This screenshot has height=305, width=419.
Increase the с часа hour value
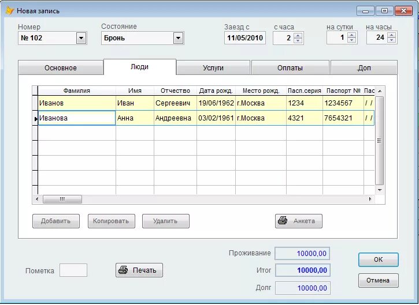tap(298, 35)
